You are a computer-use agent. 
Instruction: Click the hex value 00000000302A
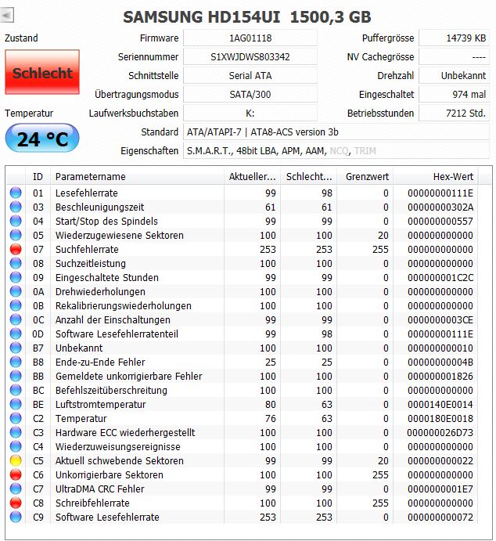coord(440,207)
